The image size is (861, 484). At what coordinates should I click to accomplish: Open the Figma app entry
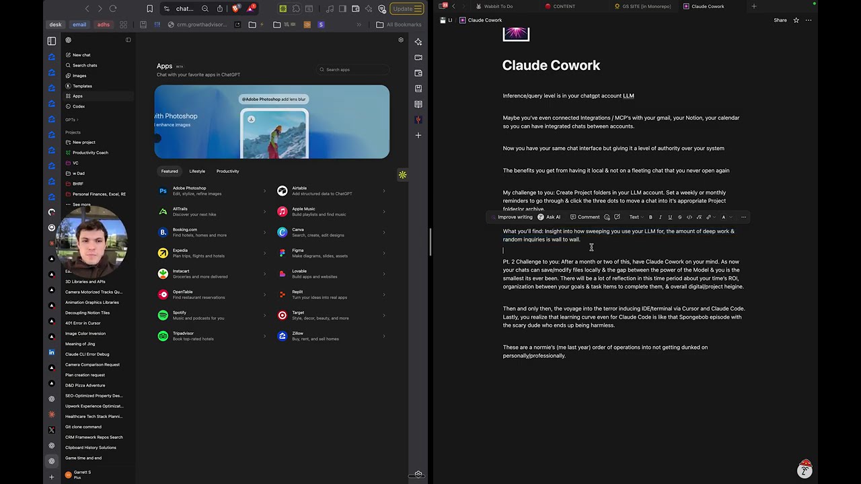332,253
